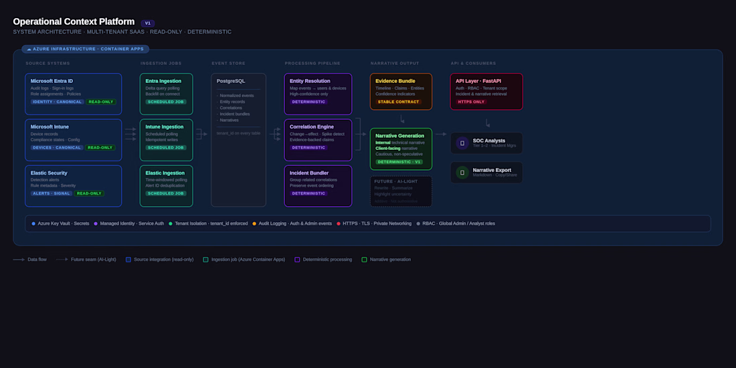
Task: Click Deterministic badge in Incident Bundler card
Action: [x=308, y=193]
